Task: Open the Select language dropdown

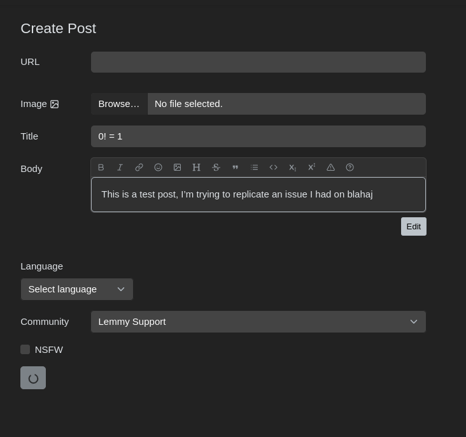Action: 77,289
